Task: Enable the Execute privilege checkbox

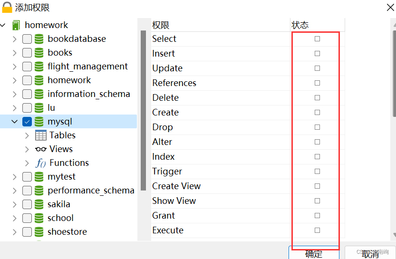Action: [x=317, y=230]
